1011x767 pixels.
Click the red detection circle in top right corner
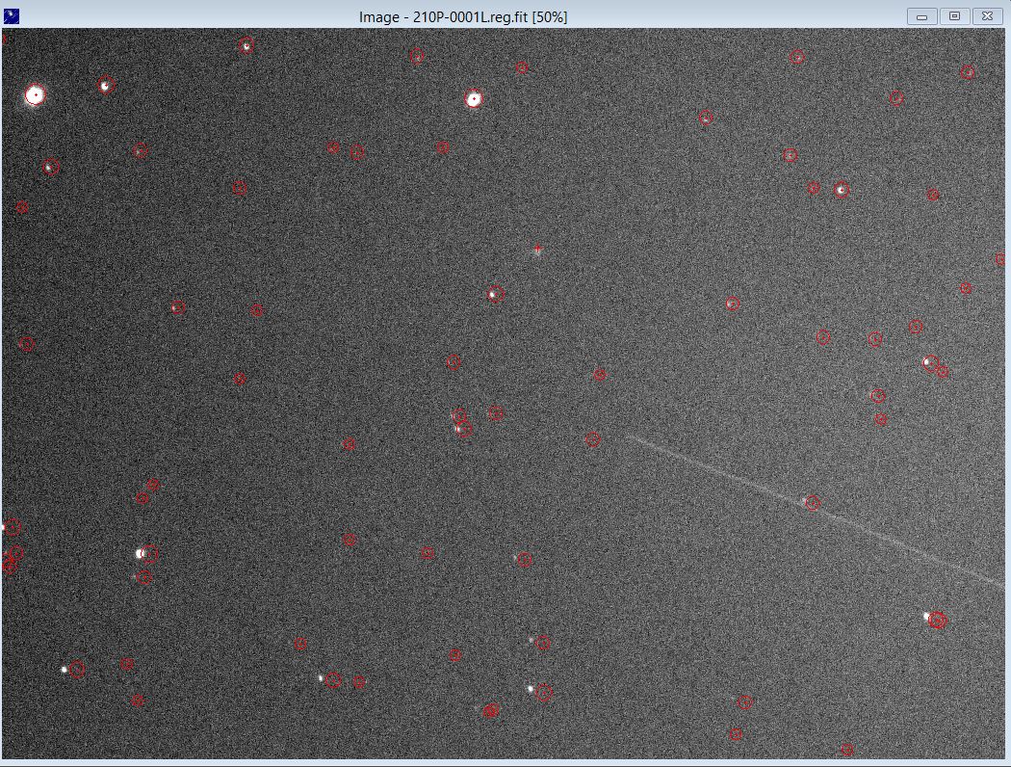point(968,71)
